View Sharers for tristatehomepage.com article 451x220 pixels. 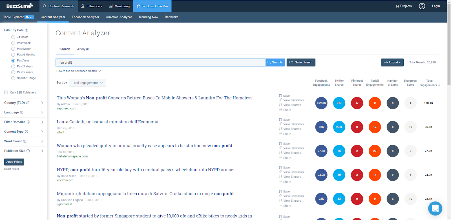tap(290, 153)
